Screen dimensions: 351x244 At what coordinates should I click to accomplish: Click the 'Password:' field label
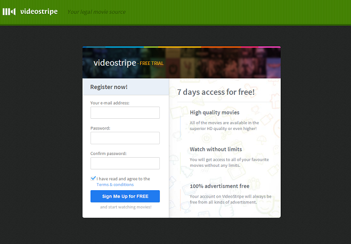point(100,128)
